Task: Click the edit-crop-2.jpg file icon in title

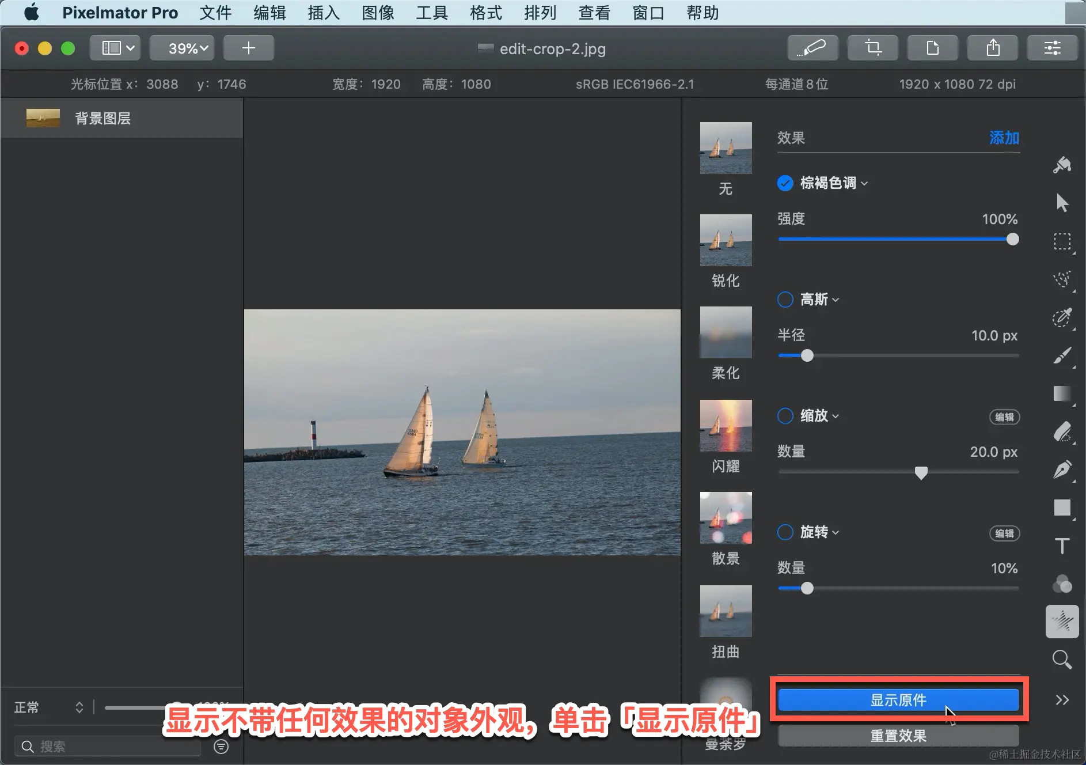Action: tap(485, 48)
